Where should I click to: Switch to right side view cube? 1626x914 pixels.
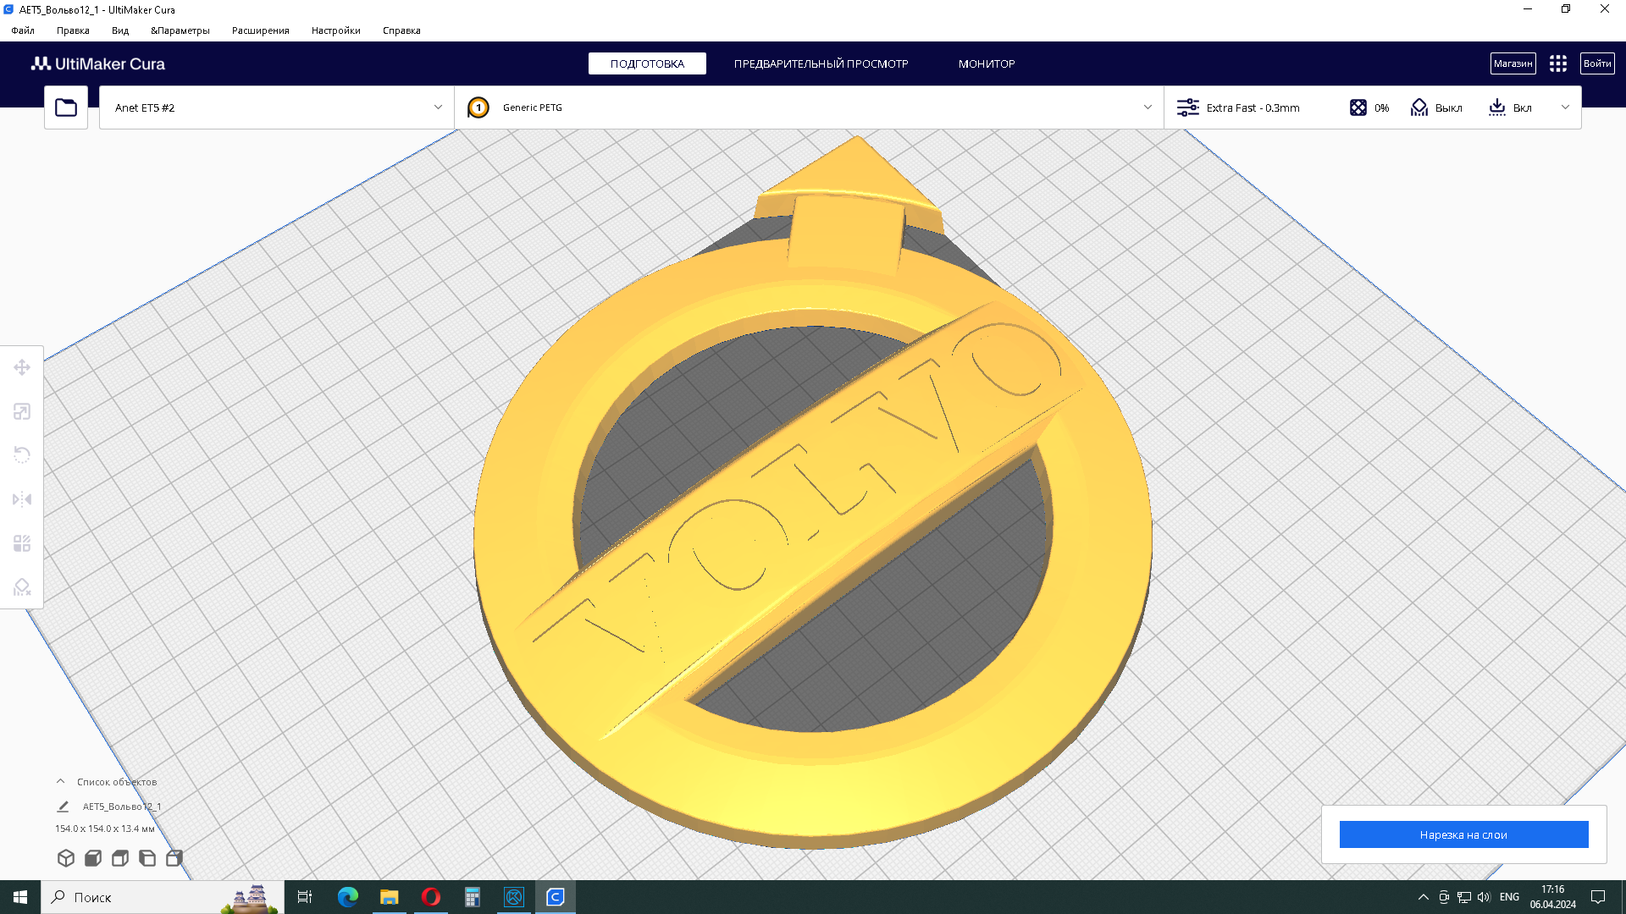pos(174,858)
